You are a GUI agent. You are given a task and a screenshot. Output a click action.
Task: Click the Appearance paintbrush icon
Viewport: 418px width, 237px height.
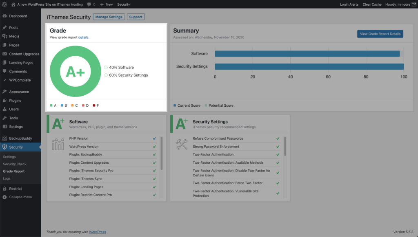click(x=4, y=92)
